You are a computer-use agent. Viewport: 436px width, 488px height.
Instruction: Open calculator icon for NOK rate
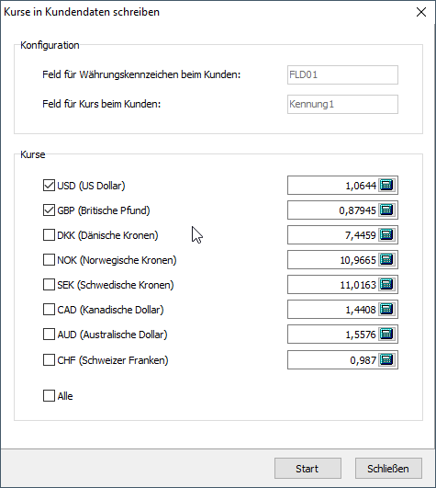coord(387,260)
